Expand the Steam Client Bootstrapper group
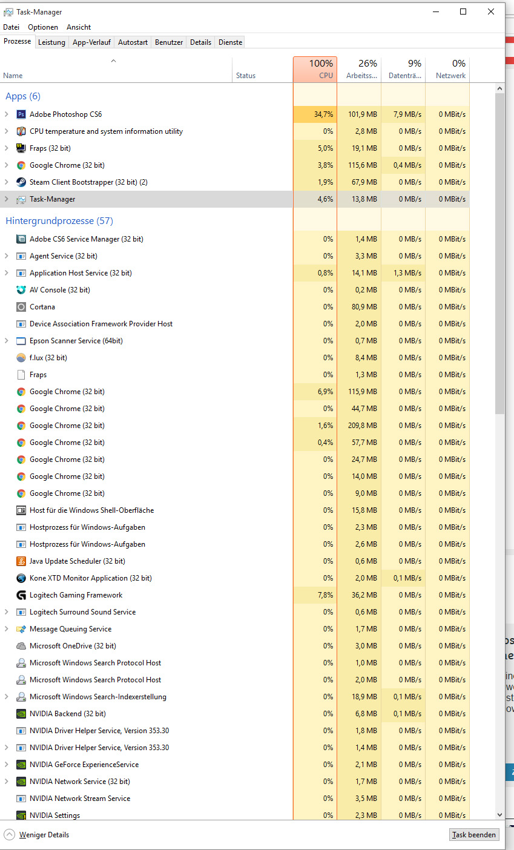 click(7, 182)
